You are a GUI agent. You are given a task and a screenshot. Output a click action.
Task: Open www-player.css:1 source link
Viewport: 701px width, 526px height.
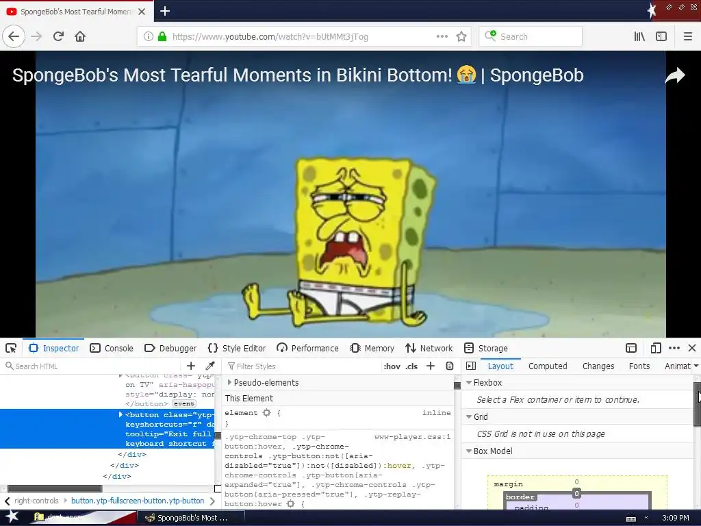click(x=412, y=436)
